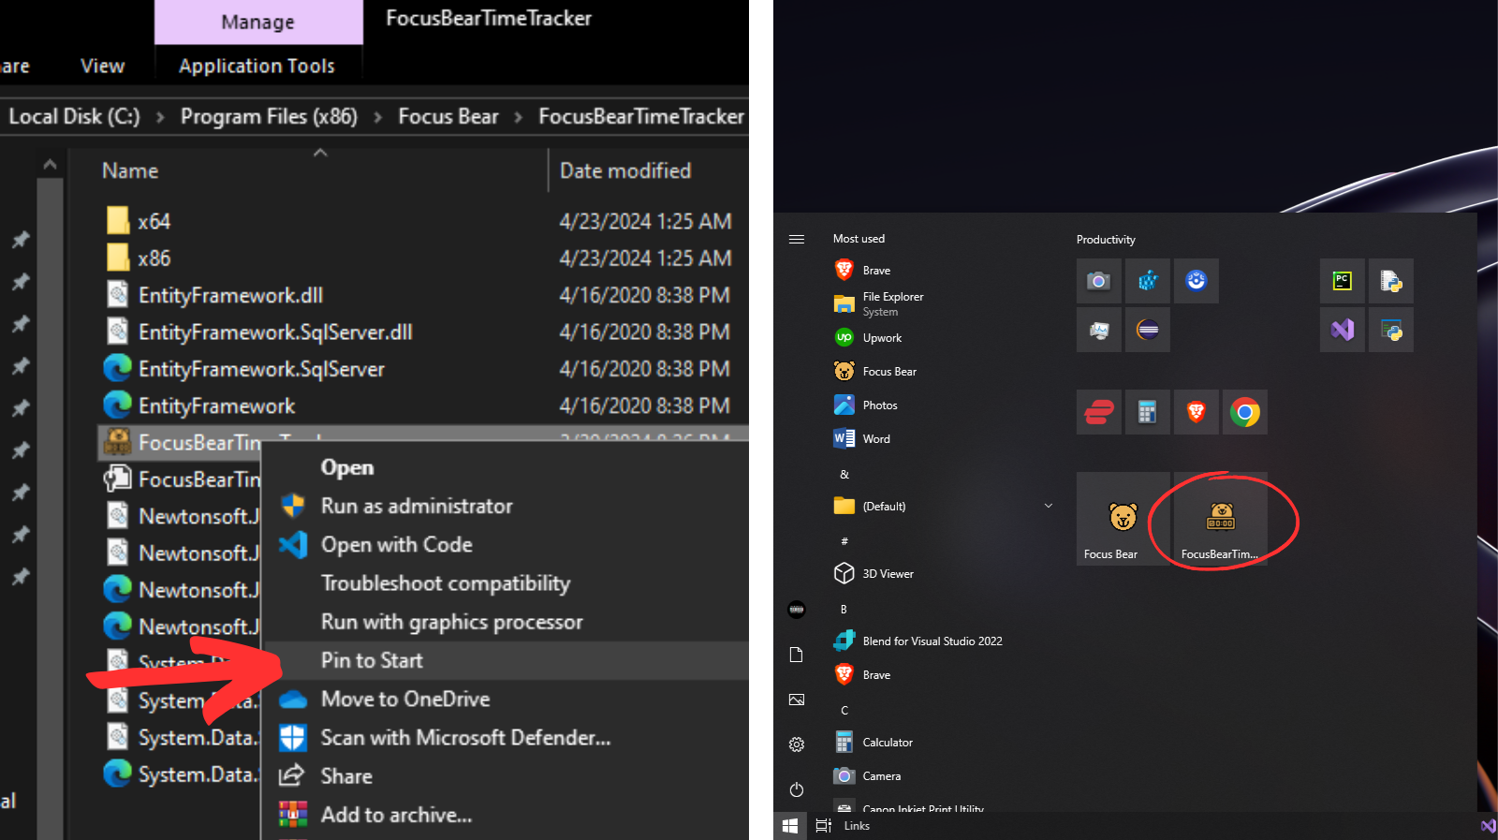Open the Python console window tile
Viewport: 1498px width, 840px height.
point(1390,330)
